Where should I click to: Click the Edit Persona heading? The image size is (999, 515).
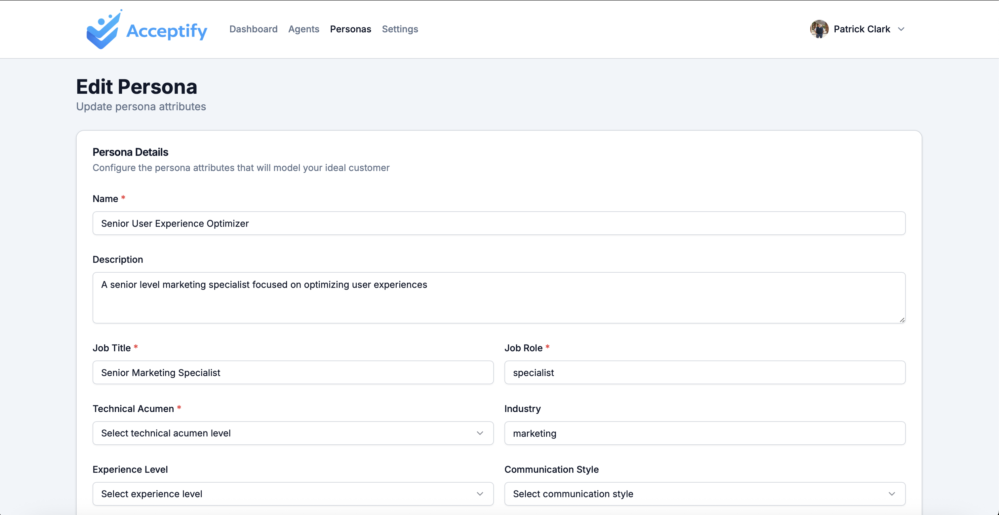137,86
